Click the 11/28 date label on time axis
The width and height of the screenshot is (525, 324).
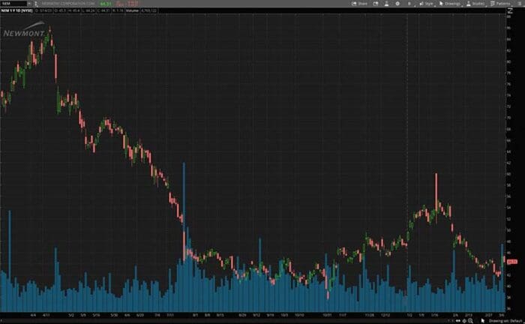pos(369,315)
